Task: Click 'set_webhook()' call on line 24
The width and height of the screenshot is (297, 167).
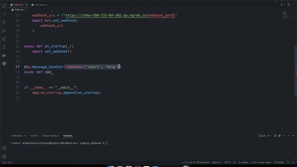Action: coord(58,51)
